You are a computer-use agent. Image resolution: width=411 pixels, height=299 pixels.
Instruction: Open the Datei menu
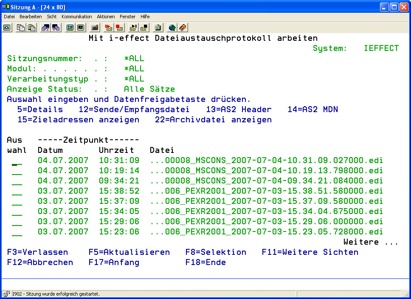[x=9, y=17]
